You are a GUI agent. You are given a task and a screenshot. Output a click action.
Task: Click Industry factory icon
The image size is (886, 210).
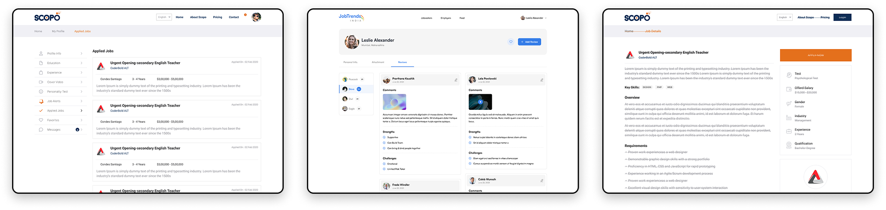click(x=788, y=118)
